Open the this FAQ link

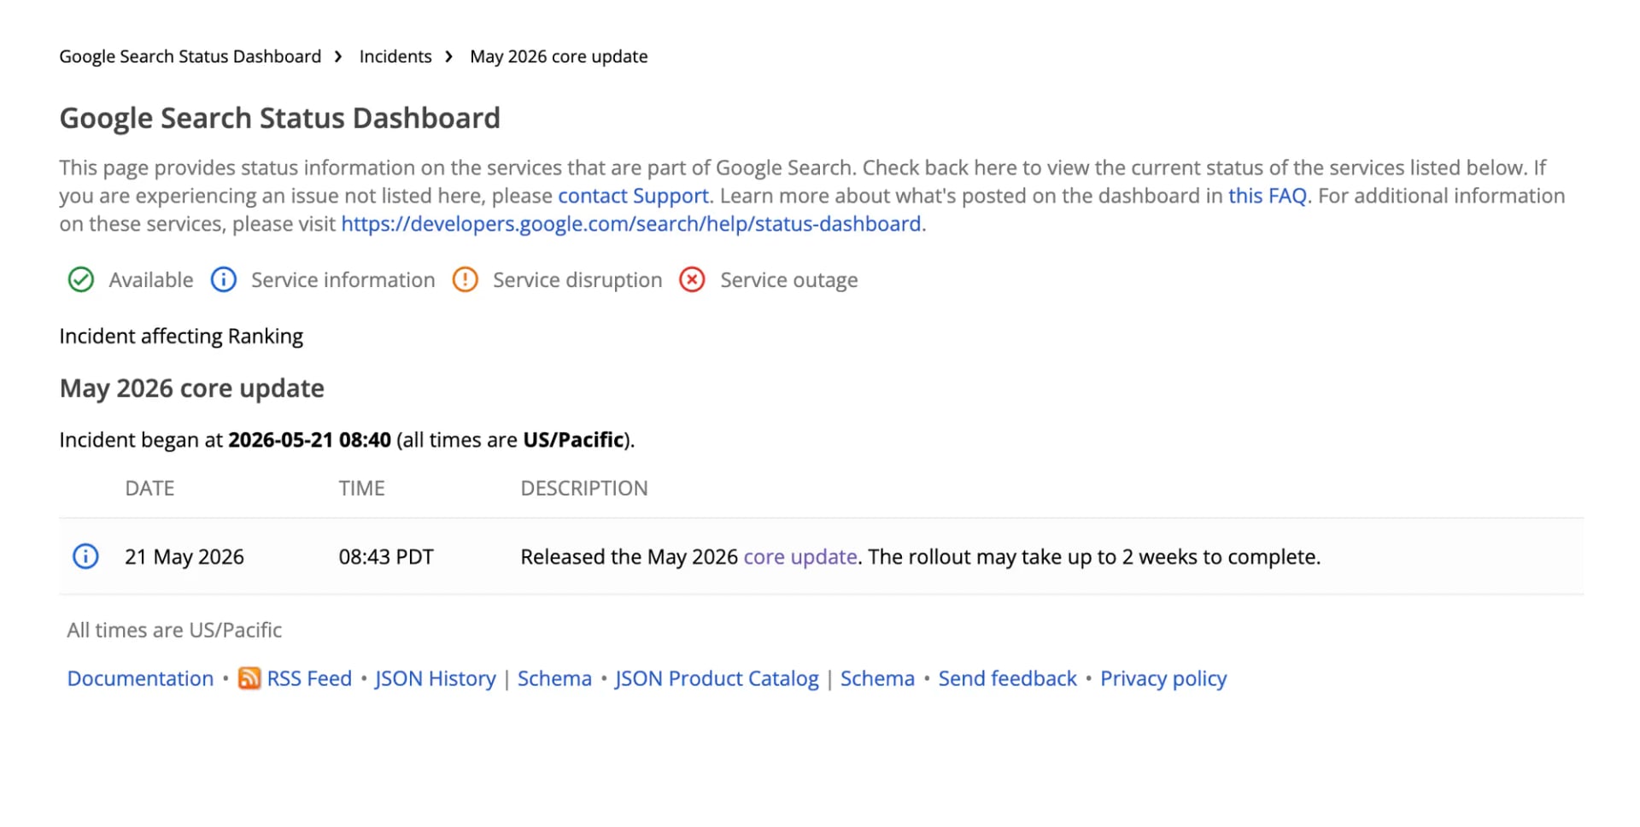[1268, 196]
